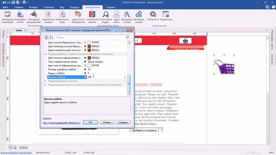The height and width of the screenshot is (155, 276).
Task: Select the Default breakpoint label
Action: tap(23, 147)
